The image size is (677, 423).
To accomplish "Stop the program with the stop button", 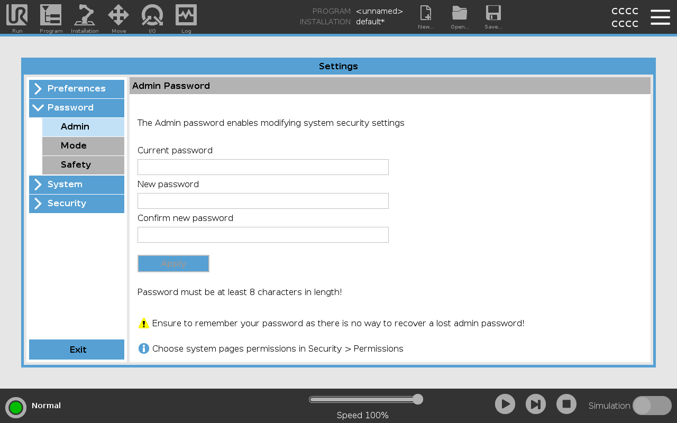I will pyautogui.click(x=566, y=403).
